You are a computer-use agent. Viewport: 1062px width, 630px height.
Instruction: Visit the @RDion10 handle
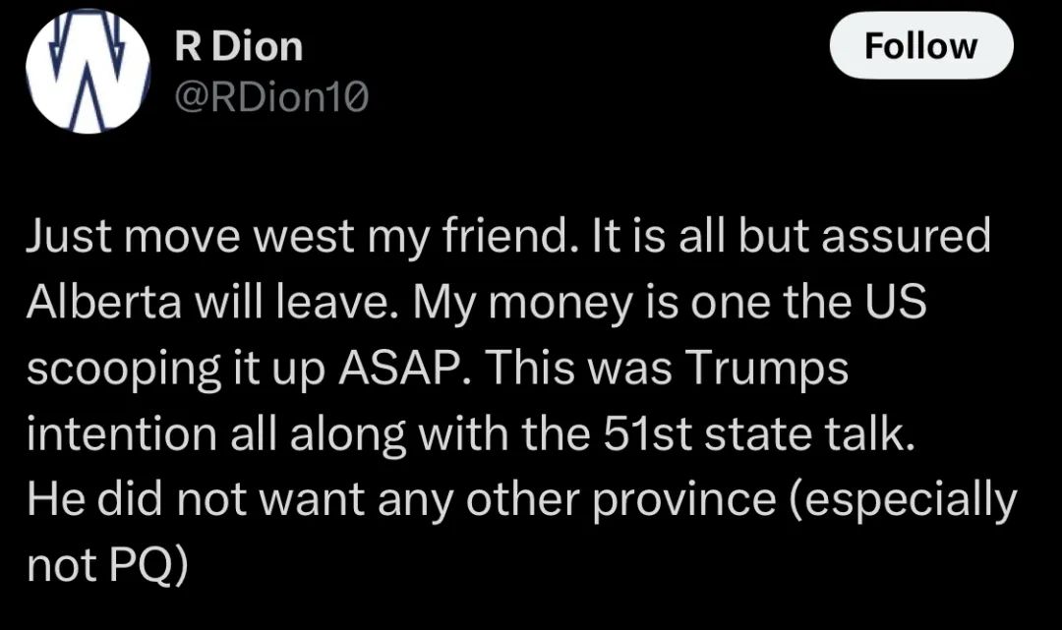(271, 98)
